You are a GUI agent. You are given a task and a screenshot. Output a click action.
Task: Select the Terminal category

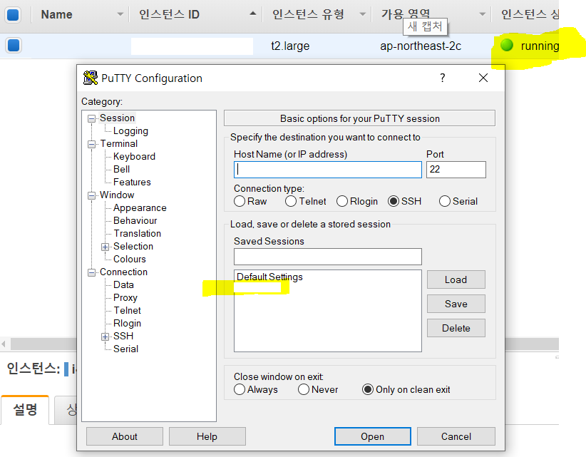(x=119, y=143)
